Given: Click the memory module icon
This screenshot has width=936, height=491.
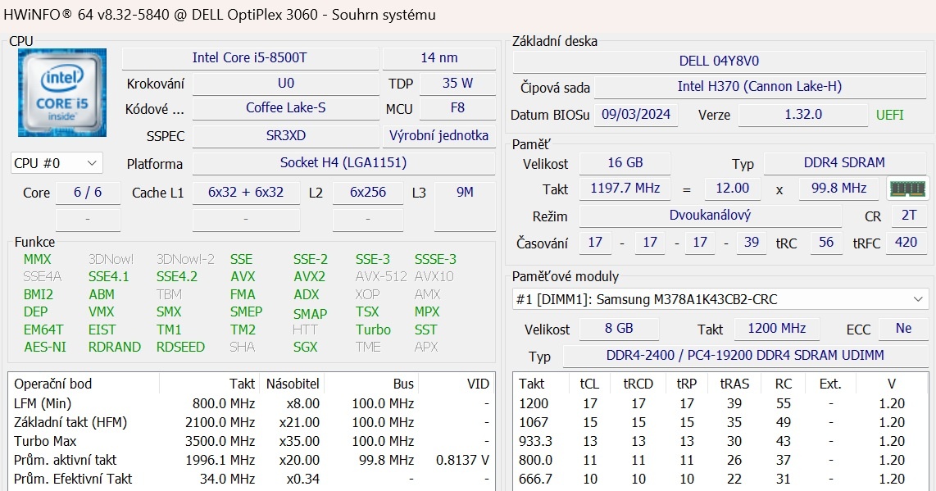Looking at the screenshot, I should [907, 189].
